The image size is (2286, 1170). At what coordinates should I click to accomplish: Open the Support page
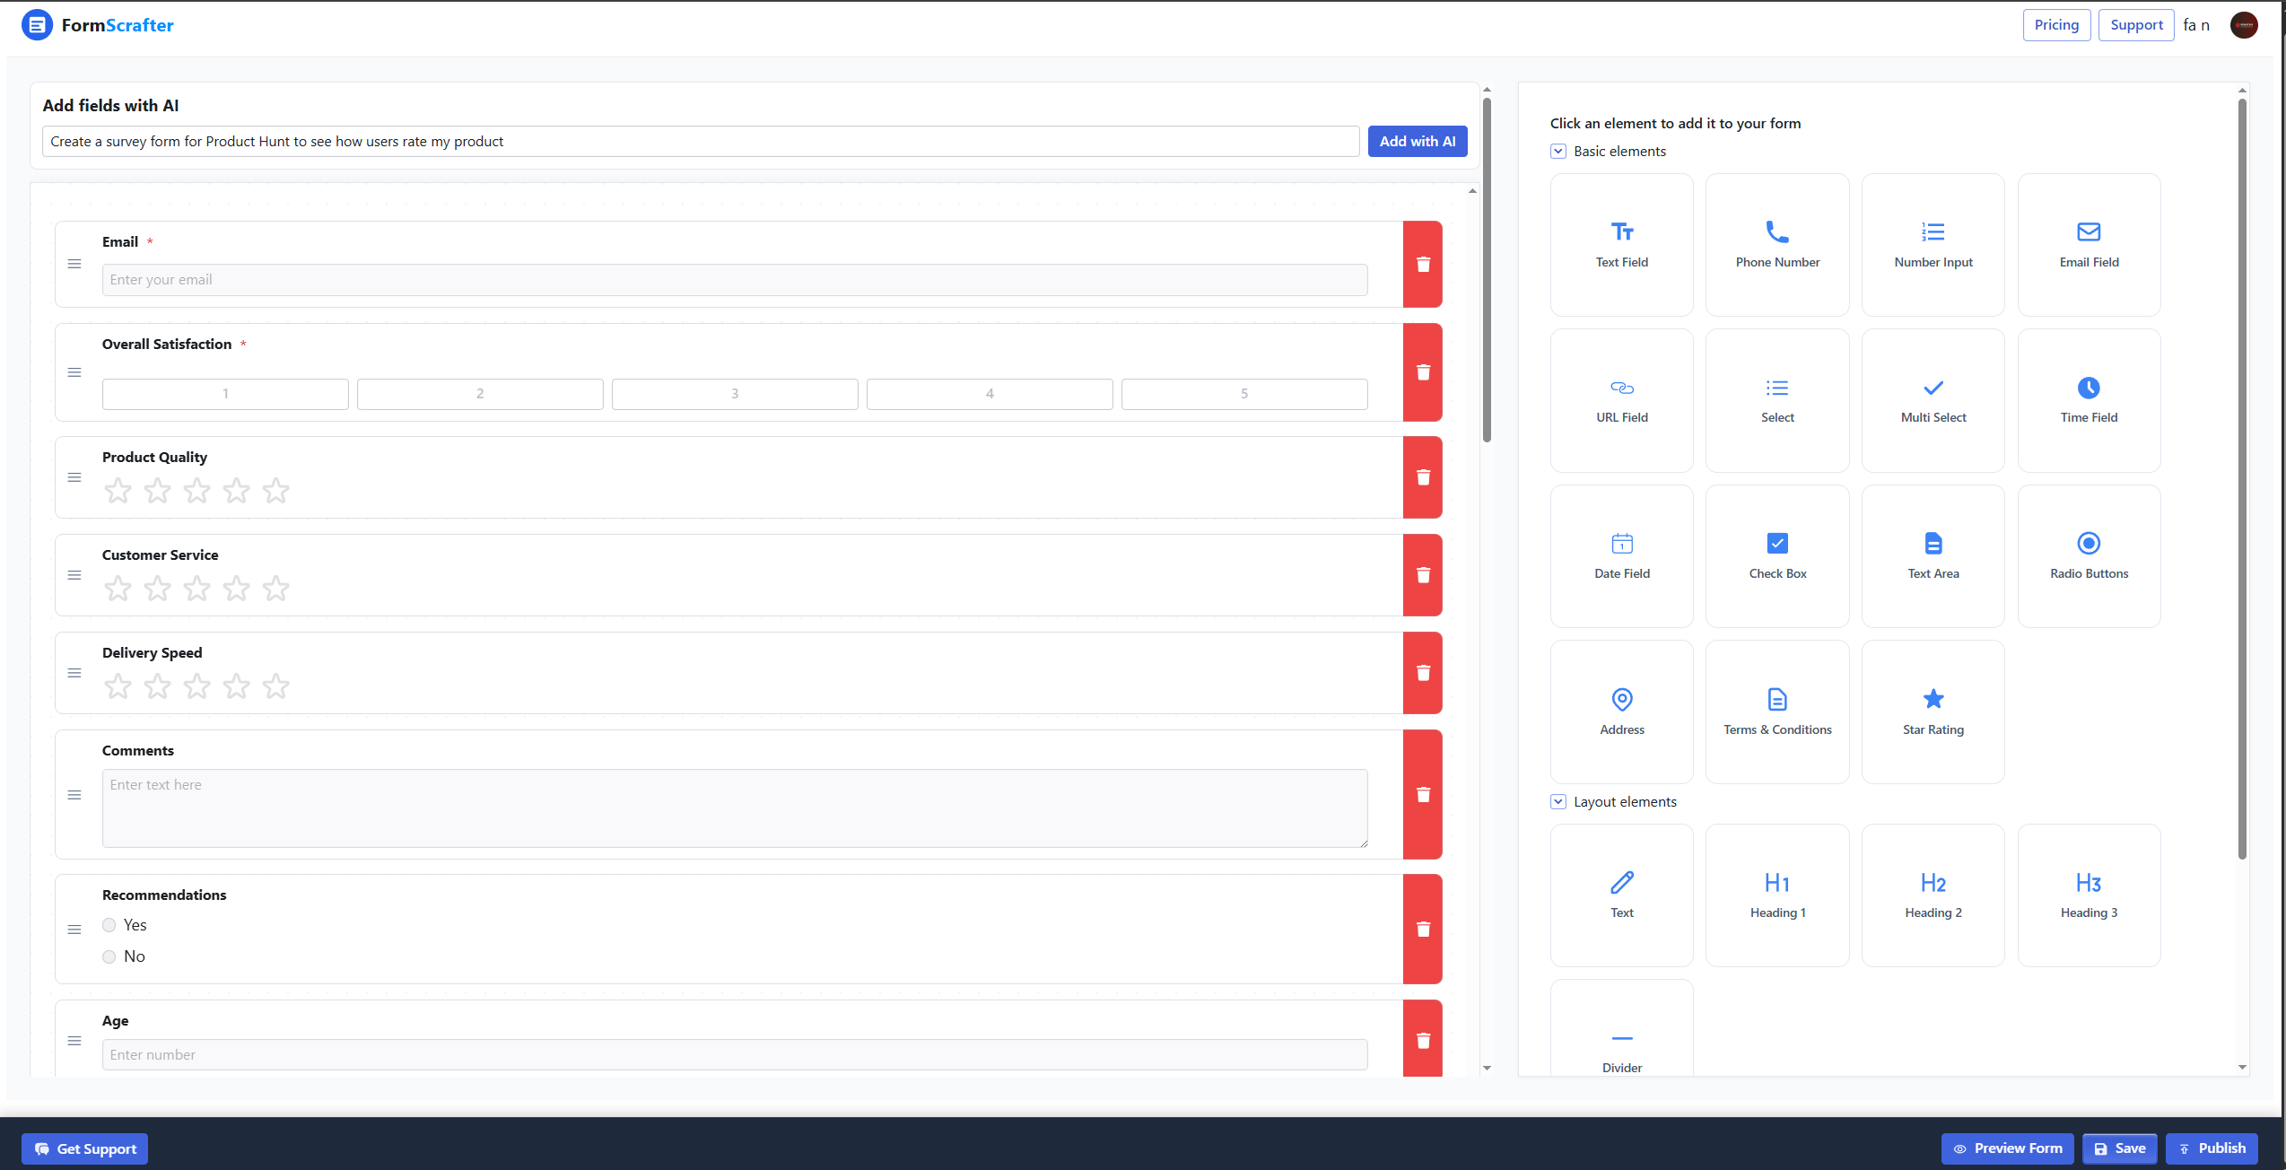coord(2135,25)
